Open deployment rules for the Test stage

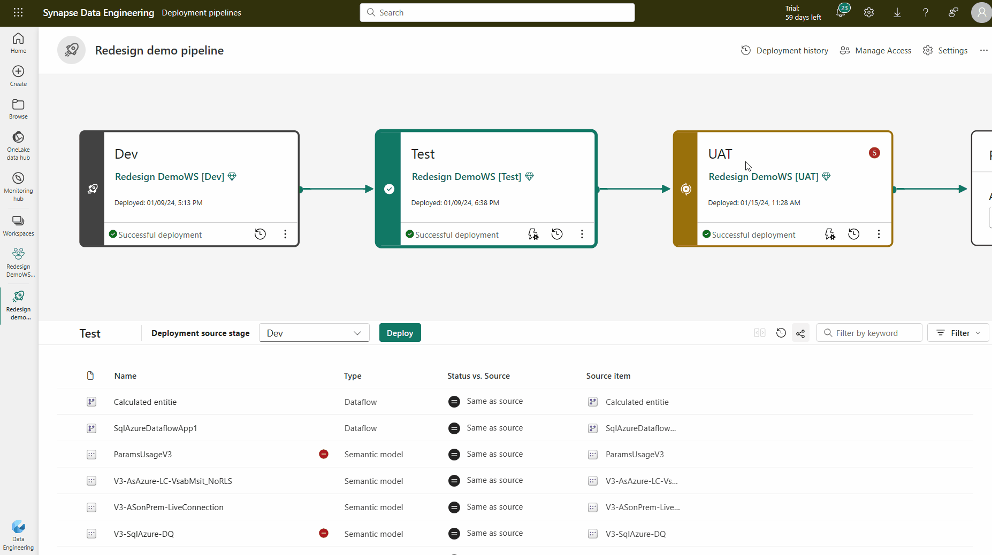tap(533, 234)
